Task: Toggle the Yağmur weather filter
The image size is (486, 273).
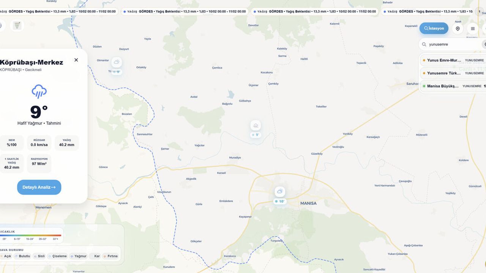Action: [x=79, y=256]
